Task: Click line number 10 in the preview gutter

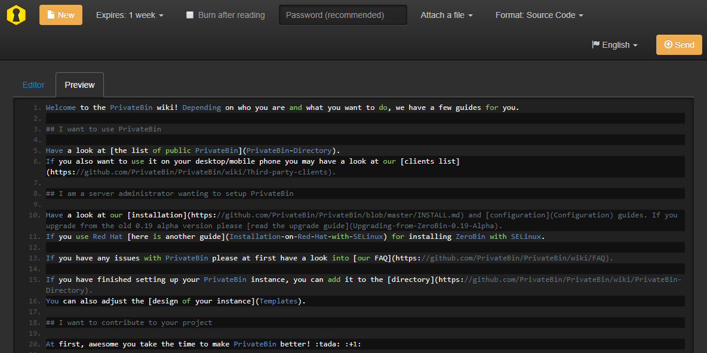Action: click(x=34, y=214)
